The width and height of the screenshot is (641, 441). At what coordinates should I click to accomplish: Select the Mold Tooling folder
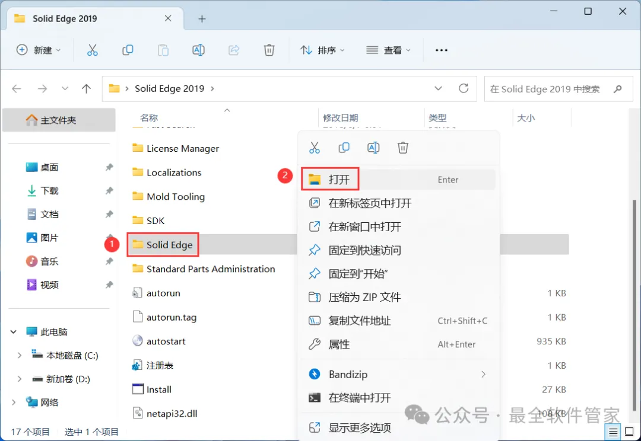[x=176, y=196]
